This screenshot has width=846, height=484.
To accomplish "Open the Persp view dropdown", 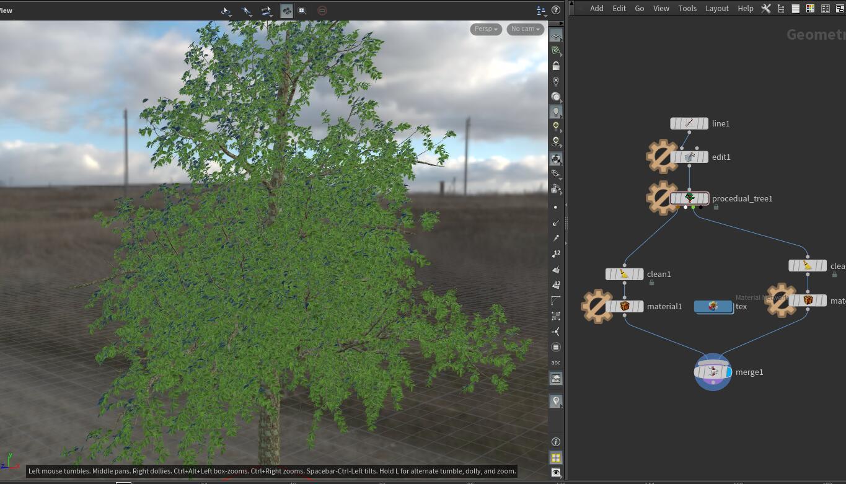I will tap(485, 29).
